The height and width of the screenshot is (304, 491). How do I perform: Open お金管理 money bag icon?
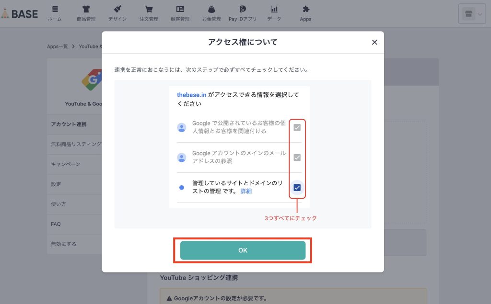(x=211, y=9)
